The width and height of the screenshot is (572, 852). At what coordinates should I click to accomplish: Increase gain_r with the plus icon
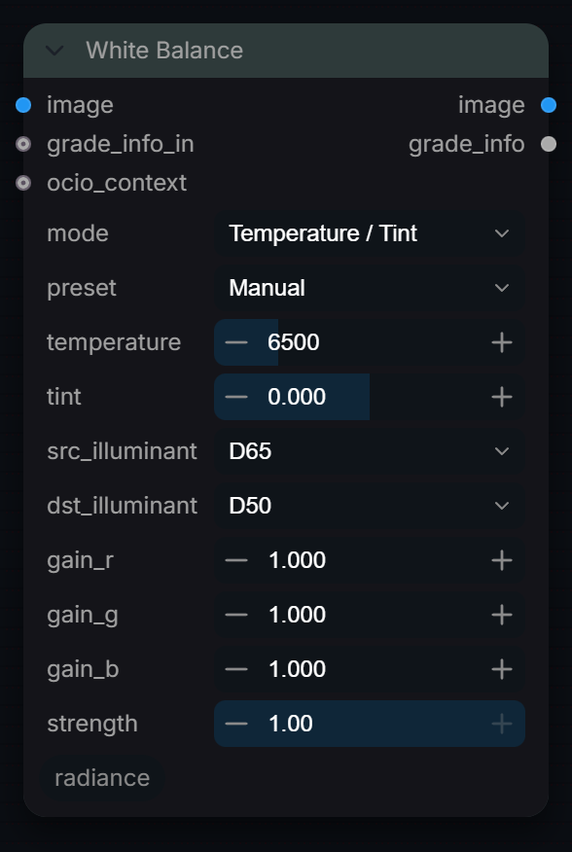point(502,561)
